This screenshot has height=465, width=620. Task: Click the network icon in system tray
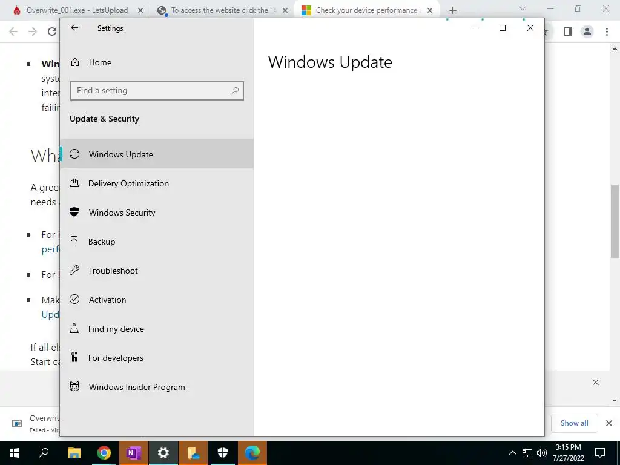(527, 453)
